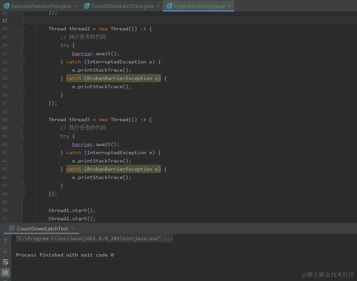357x281 pixels.
Task: Click highlighted catch BrokenBarrierException on line 45
Action: [113, 169]
